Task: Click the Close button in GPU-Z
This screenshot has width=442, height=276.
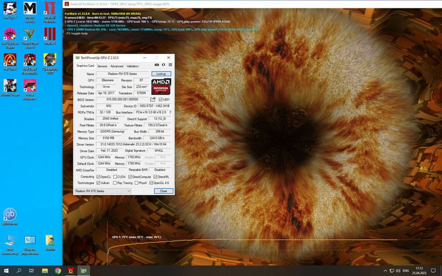Action: click(x=163, y=190)
